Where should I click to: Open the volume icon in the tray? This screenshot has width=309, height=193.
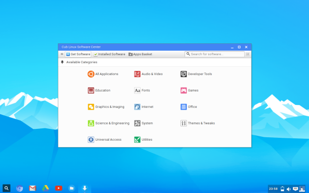click(289, 189)
